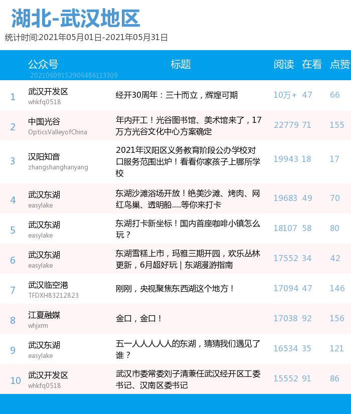Select the 江夏融媒 account name

[x=44, y=315]
